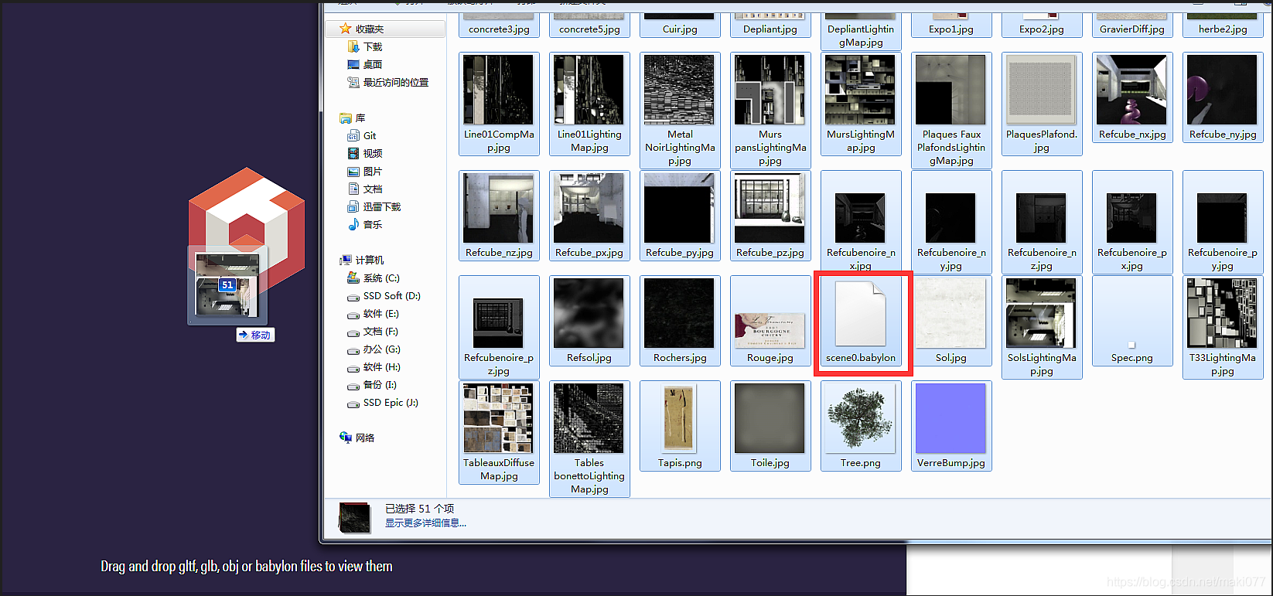
Task: Select Rouge.jpg thumbnail
Action: [x=770, y=331]
